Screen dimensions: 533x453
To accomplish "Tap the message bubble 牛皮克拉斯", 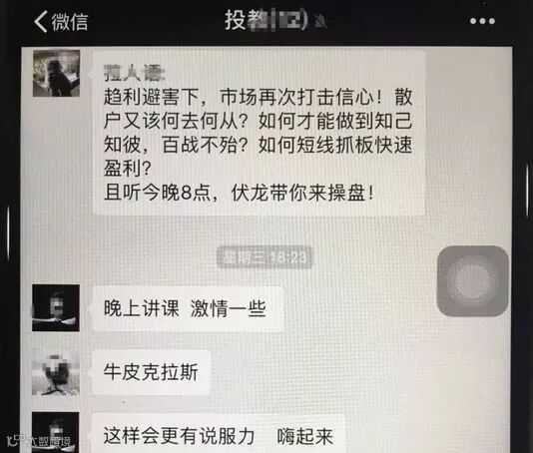I will pyautogui.click(x=152, y=372).
